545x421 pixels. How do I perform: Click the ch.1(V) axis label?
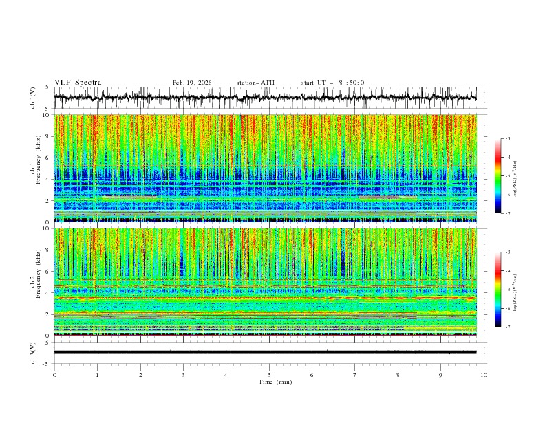[x=33, y=98]
